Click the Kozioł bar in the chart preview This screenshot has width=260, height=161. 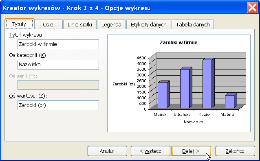208,83
